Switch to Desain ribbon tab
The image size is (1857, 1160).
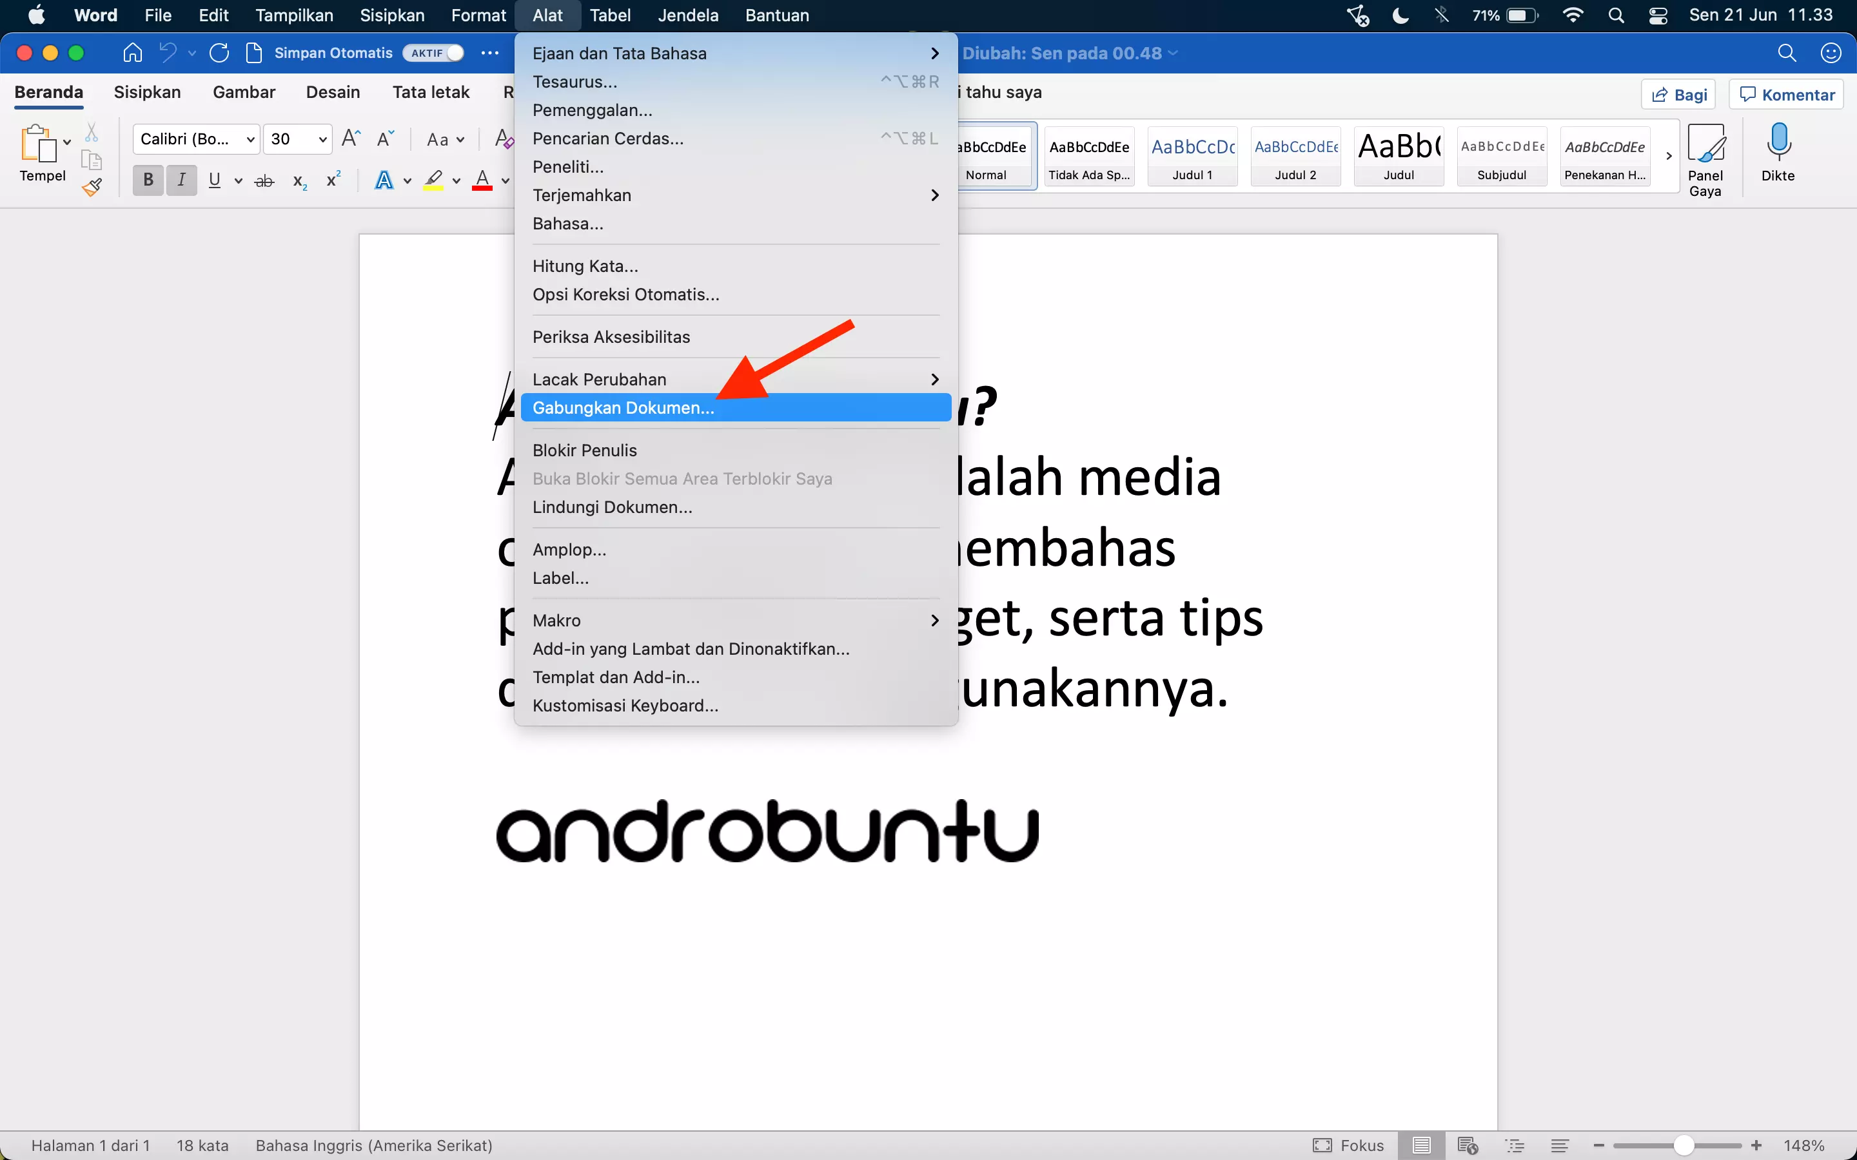[x=333, y=92]
